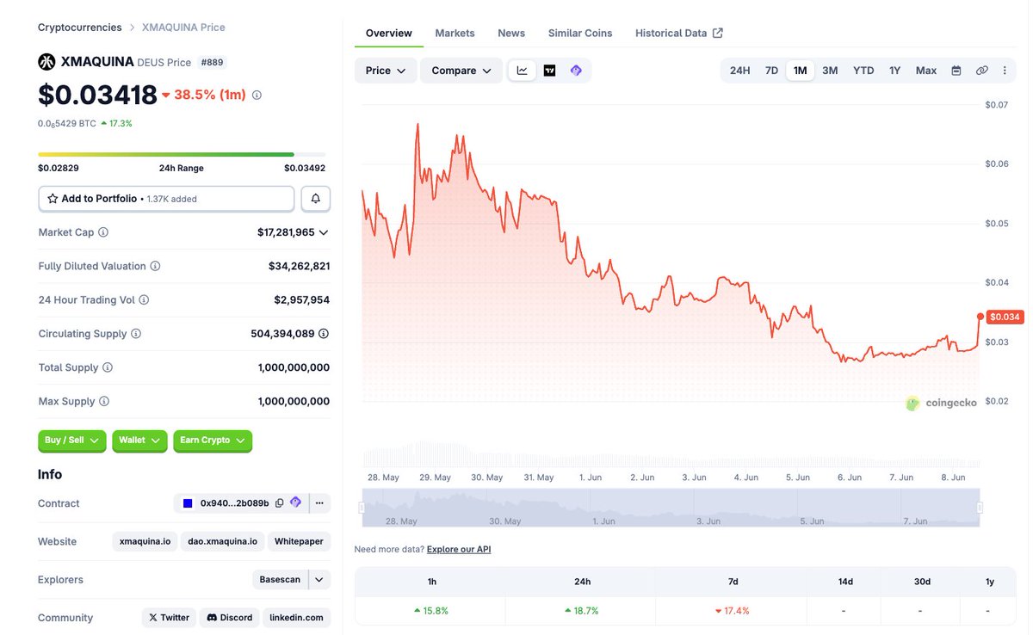Open the Price dropdown above the chart
The image size is (1033, 635).
pos(386,71)
